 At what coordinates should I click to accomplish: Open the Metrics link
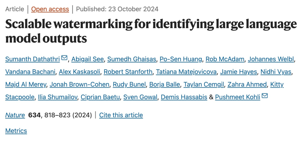(x=16, y=131)
